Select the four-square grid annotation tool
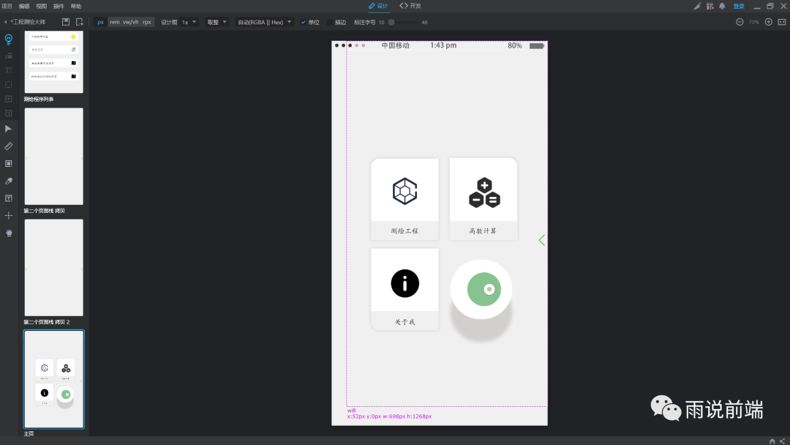 coord(9,99)
